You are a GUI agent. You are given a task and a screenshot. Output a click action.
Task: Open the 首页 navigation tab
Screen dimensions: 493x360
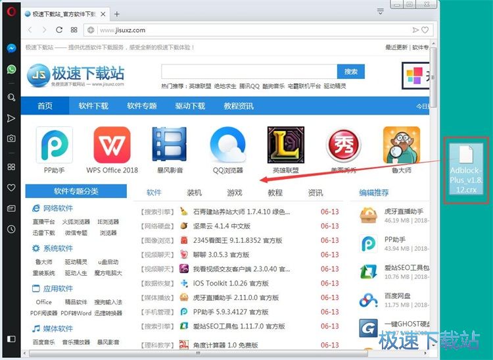[45, 106]
